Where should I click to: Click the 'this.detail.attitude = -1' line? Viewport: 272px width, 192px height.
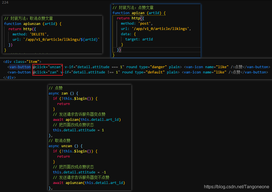pyautogui.click(x=79, y=172)
